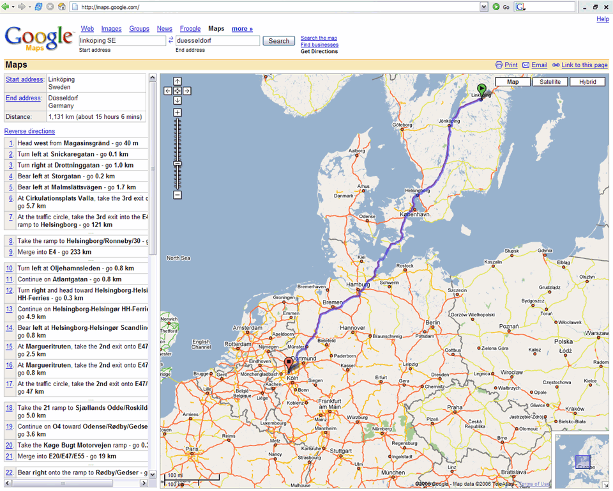Open direction step 7 link

coord(11,217)
